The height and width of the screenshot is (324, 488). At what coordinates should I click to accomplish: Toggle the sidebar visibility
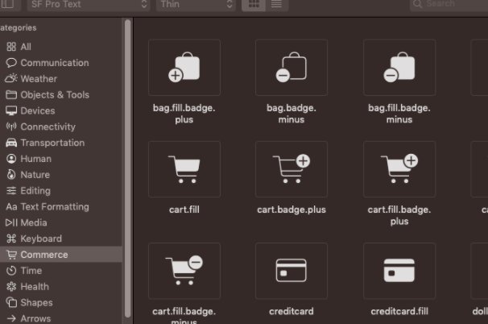pos(8,5)
